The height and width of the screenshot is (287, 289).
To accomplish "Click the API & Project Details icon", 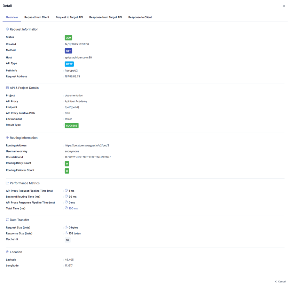I will (x=7, y=88).
